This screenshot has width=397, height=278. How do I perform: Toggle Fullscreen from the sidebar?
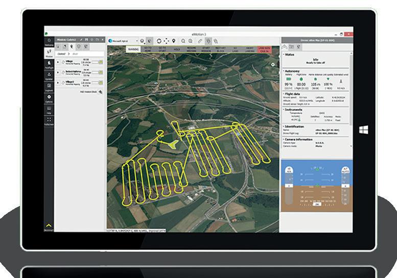pos(49,121)
